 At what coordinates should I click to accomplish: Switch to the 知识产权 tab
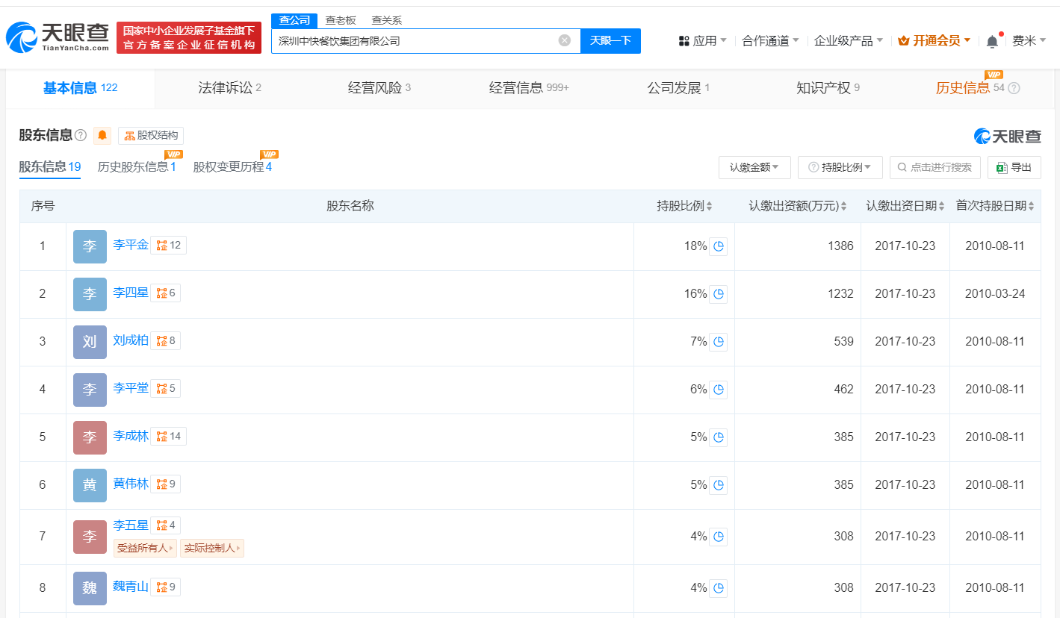coord(828,88)
